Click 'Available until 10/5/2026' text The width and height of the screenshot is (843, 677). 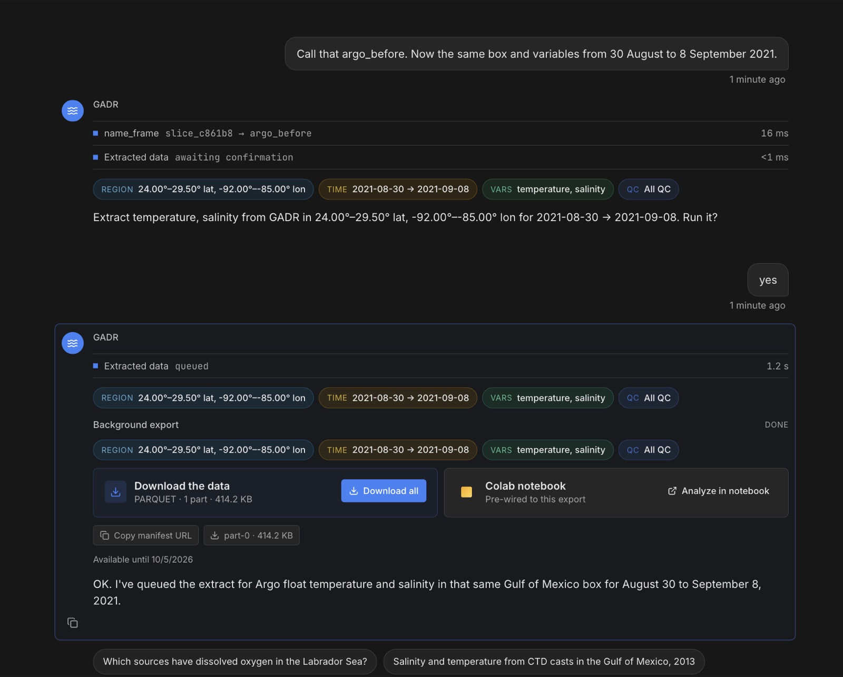[x=143, y=560]
